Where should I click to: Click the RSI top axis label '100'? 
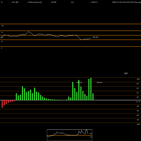point(2,26)
